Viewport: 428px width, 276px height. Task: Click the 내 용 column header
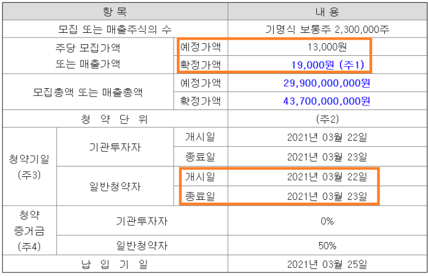(x=327, y=12)
